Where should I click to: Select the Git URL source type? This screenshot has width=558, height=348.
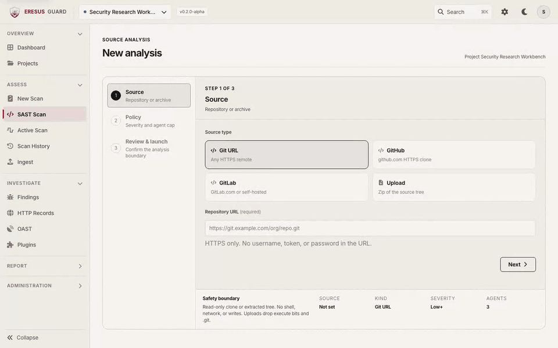point(287,154)
